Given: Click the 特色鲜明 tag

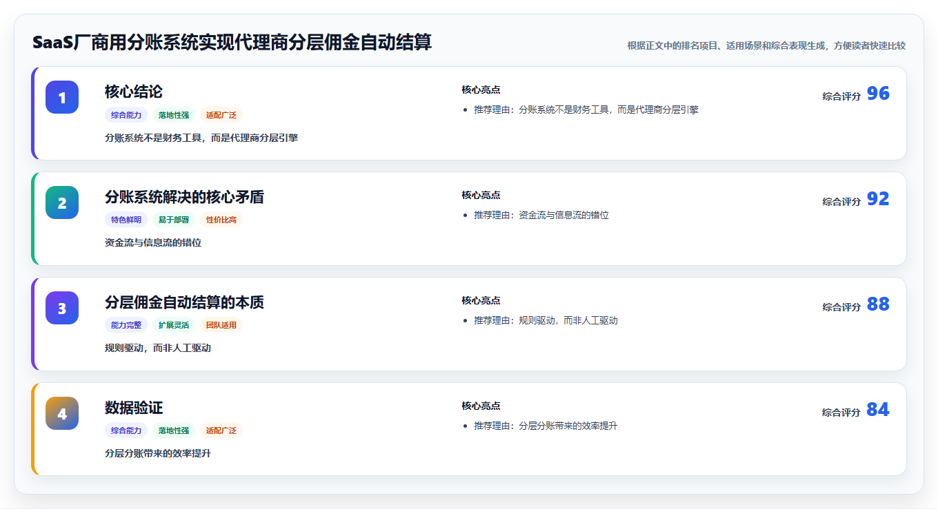Looking at the screenshot, I should [126, 220].
